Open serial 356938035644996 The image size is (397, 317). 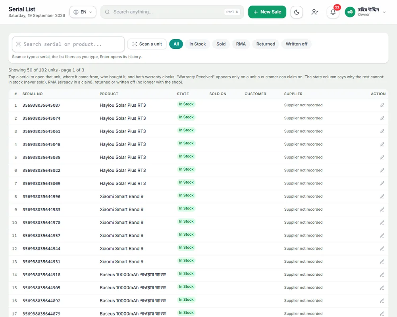pos(42,196)
